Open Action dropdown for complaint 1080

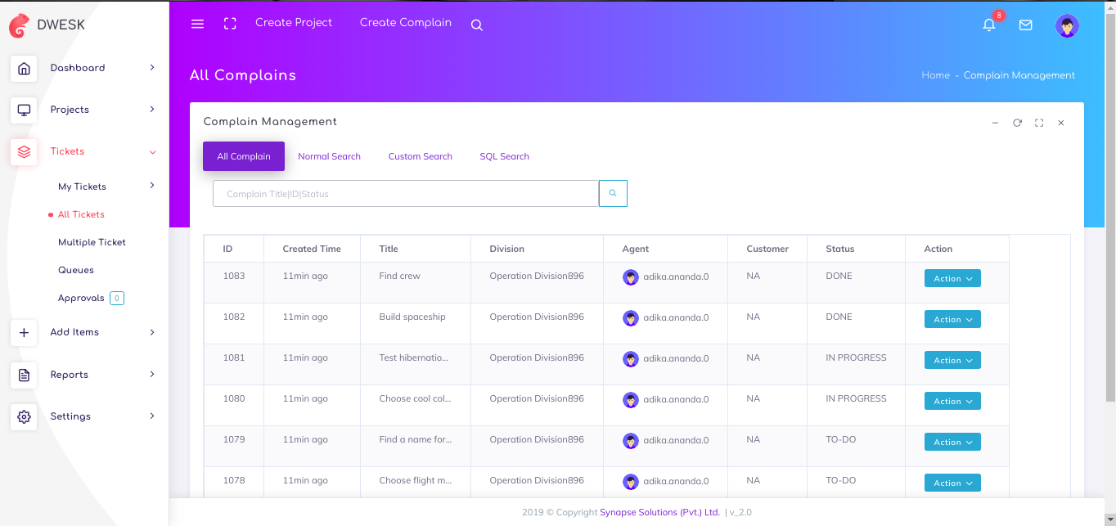(952, 402)
